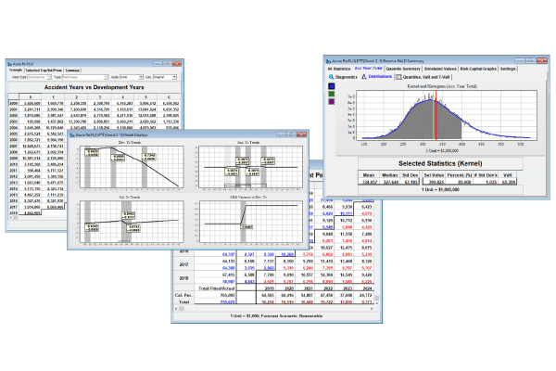The width and height of the screenshot is (556, 371).
Task: Switch to Simulated Values tab
Action: [440, 69]
